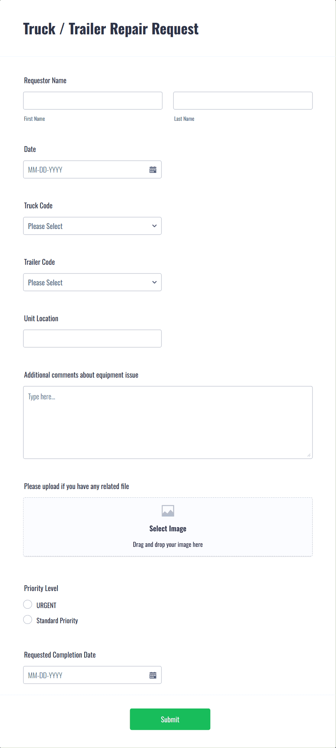Select the URGENT priority radio button

click(x=27, y=604)
